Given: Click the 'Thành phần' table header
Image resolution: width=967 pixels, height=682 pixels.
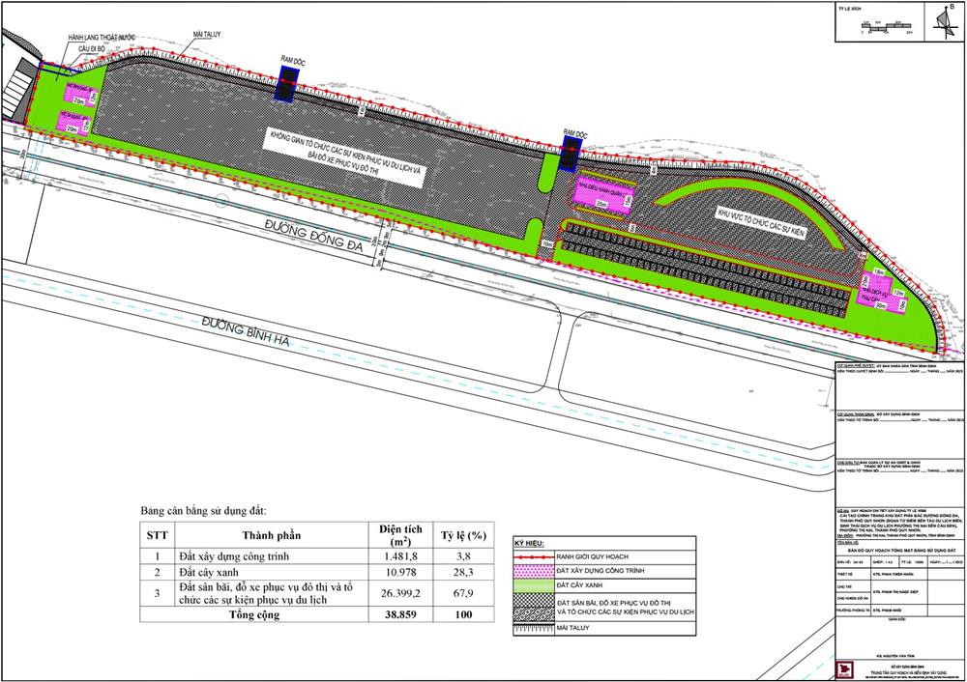Looking at the screenshot, I should point(272,535).
